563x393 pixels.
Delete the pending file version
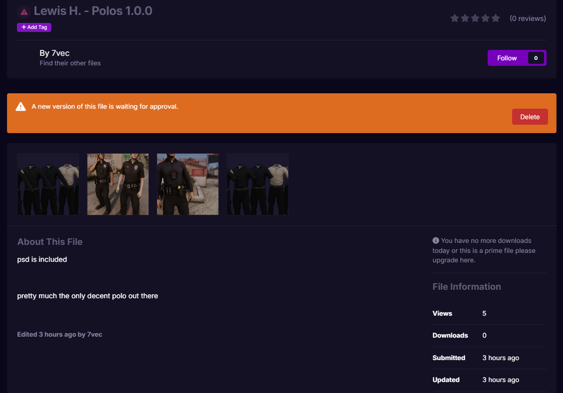530,117
